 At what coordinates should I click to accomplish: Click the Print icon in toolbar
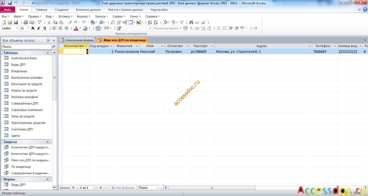point(26,22)
